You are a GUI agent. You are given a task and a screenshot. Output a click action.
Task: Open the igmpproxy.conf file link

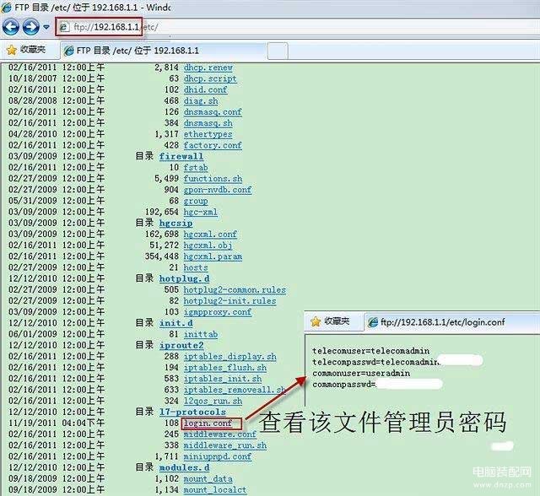pyautogui.click(x=218, y=312)
